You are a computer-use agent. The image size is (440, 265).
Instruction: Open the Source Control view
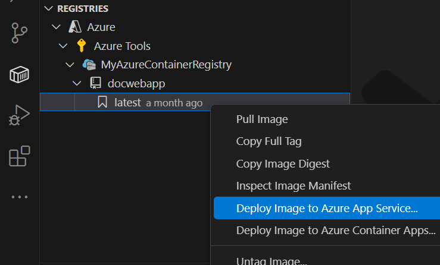click(20, 34)
